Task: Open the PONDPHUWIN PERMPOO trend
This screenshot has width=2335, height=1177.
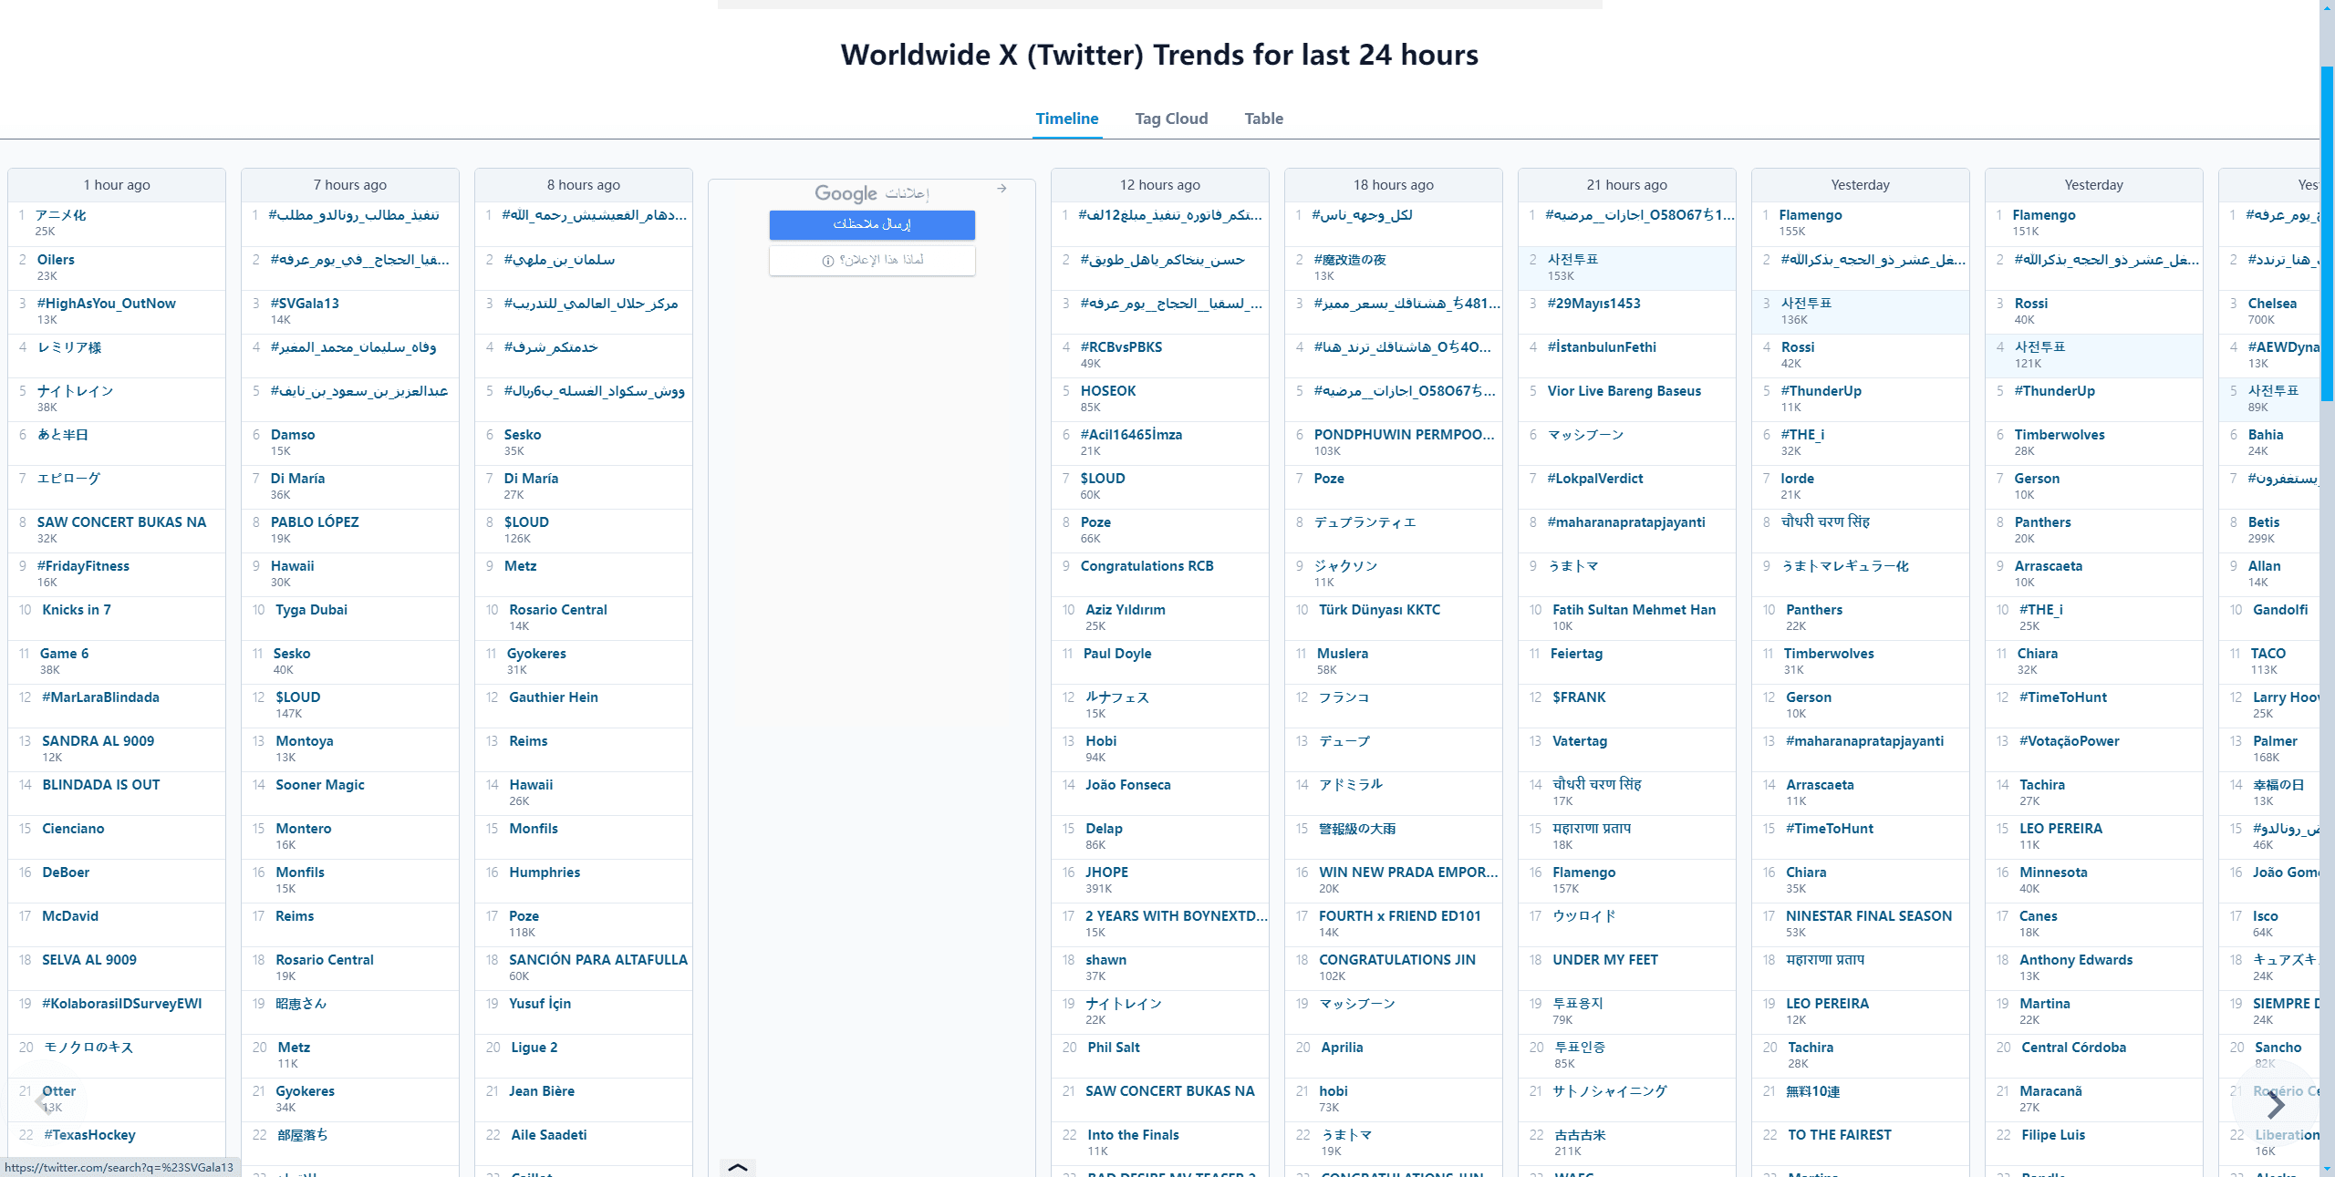Action: (x=1404, y=435)
